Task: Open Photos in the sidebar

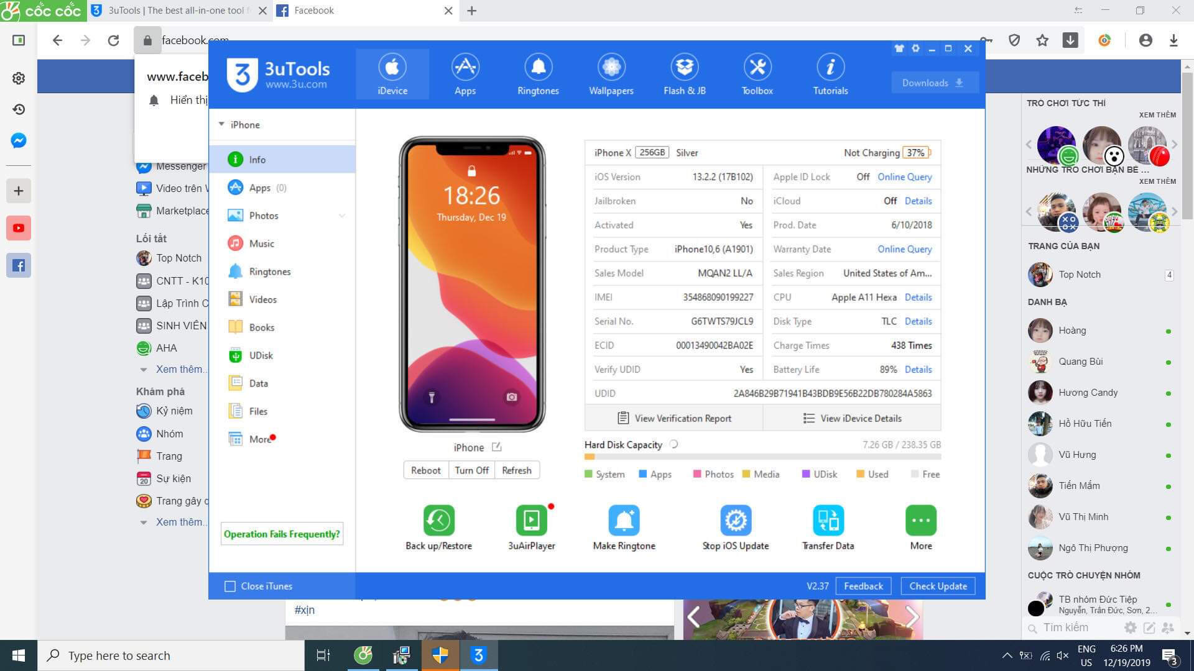Action: [x=282, y=216]
